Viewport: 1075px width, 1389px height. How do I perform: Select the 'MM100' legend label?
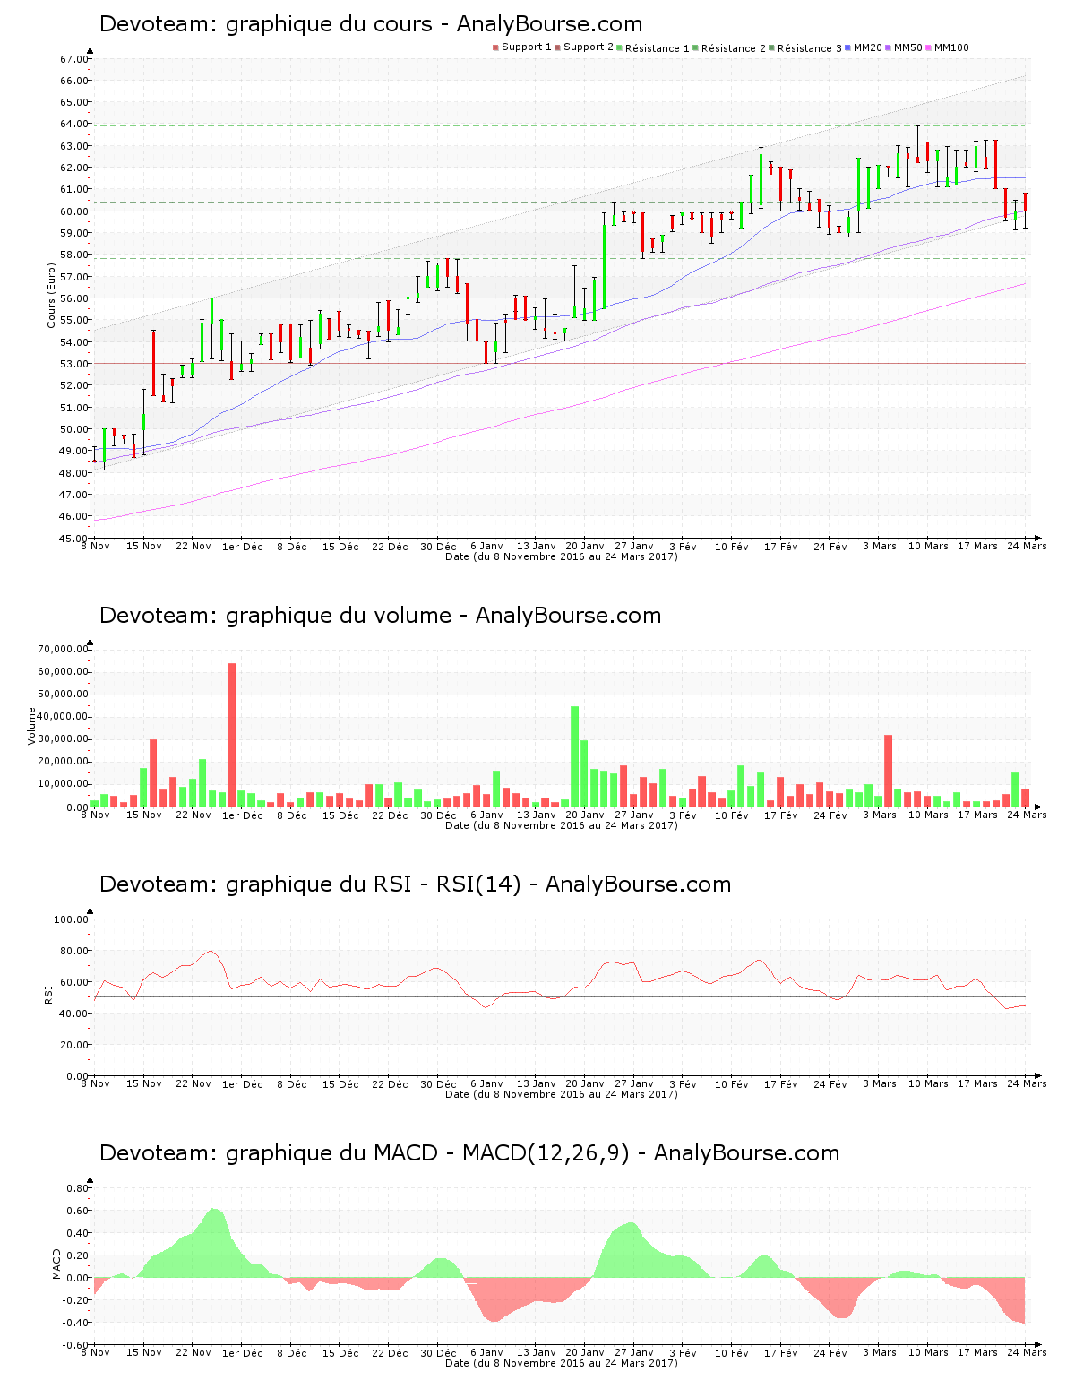[x=951, y=47]
